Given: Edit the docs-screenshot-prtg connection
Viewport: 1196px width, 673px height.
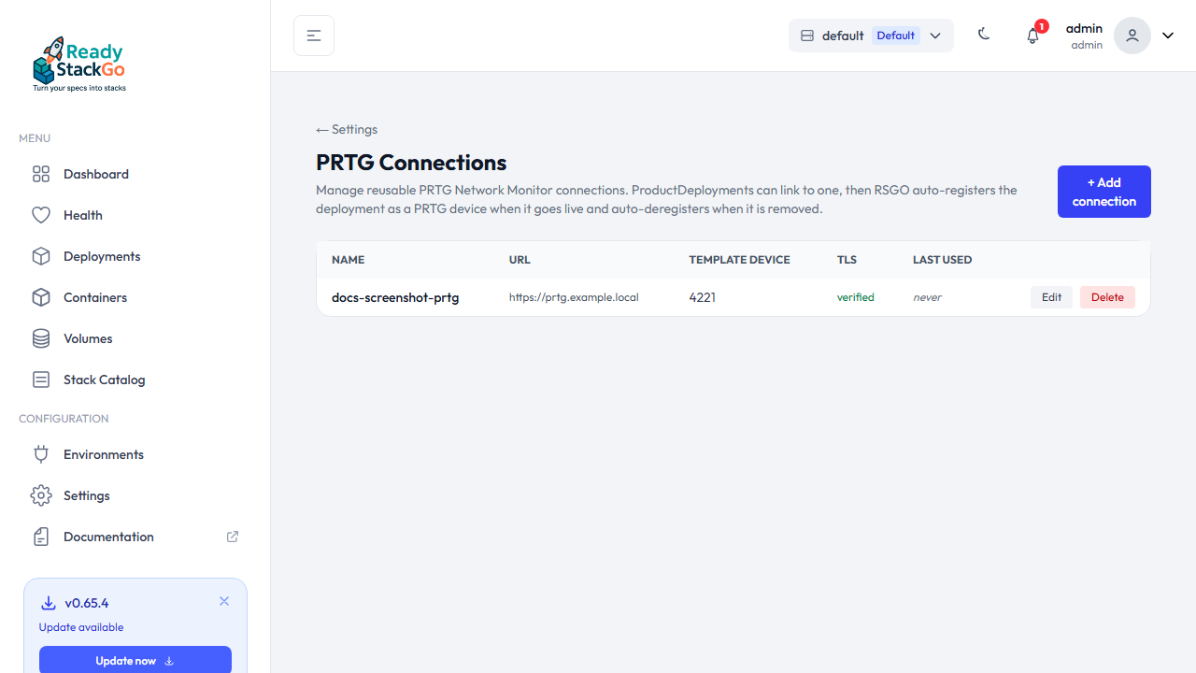Looking at the screenshot, I should (x=1051, y=297).
